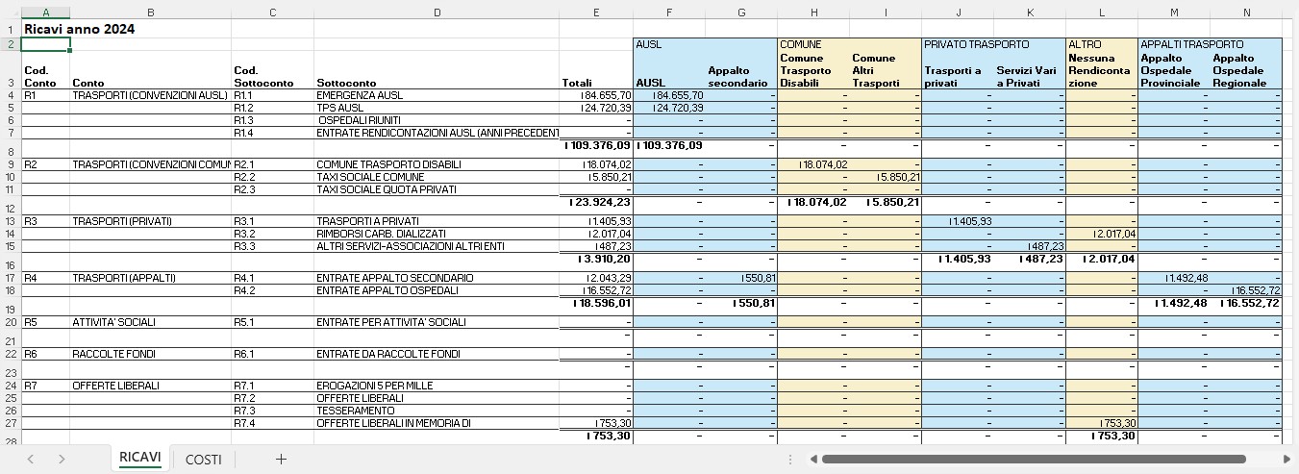This screenshot has height=474, width=1299.
Task: Select the 'Trasporti a privati' heading cell
Action: tap(958, 70)
